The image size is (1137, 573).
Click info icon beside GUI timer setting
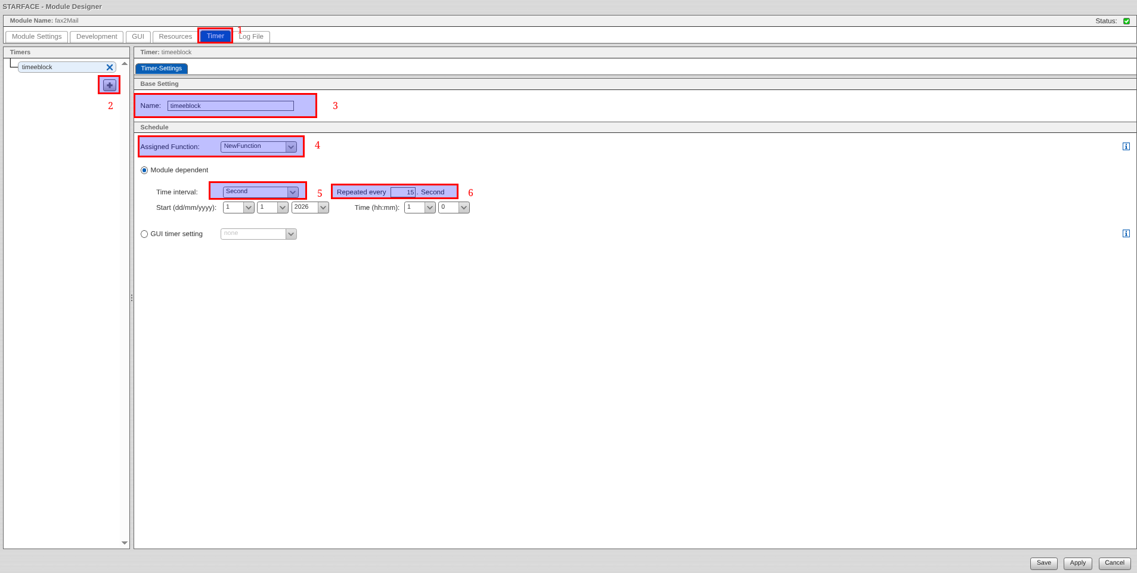[1126, 234]
